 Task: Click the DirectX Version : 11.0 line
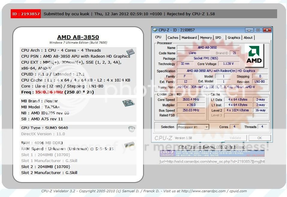43,134
